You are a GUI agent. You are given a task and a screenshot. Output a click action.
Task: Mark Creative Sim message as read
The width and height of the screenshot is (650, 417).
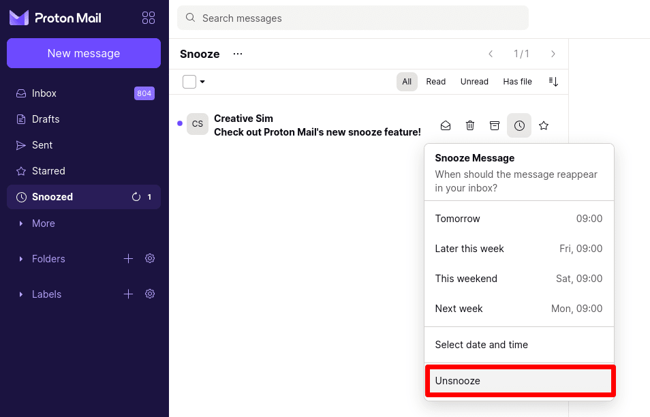446,125
